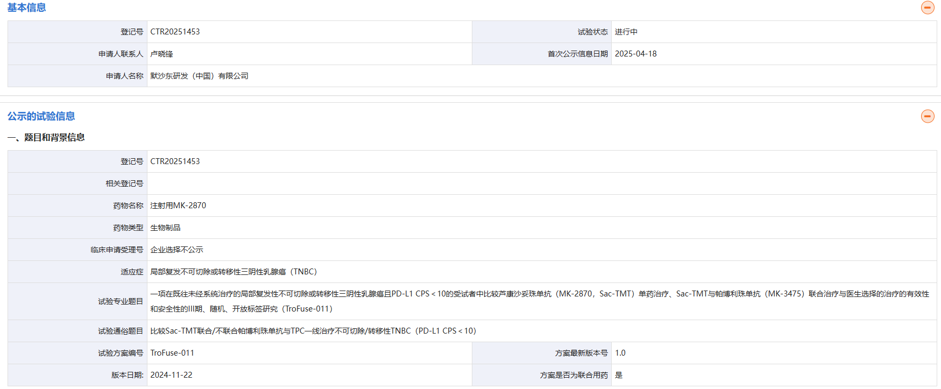Click the 药物类型 label cell
This screenshot has height=389, width=941.
point(77,228)
